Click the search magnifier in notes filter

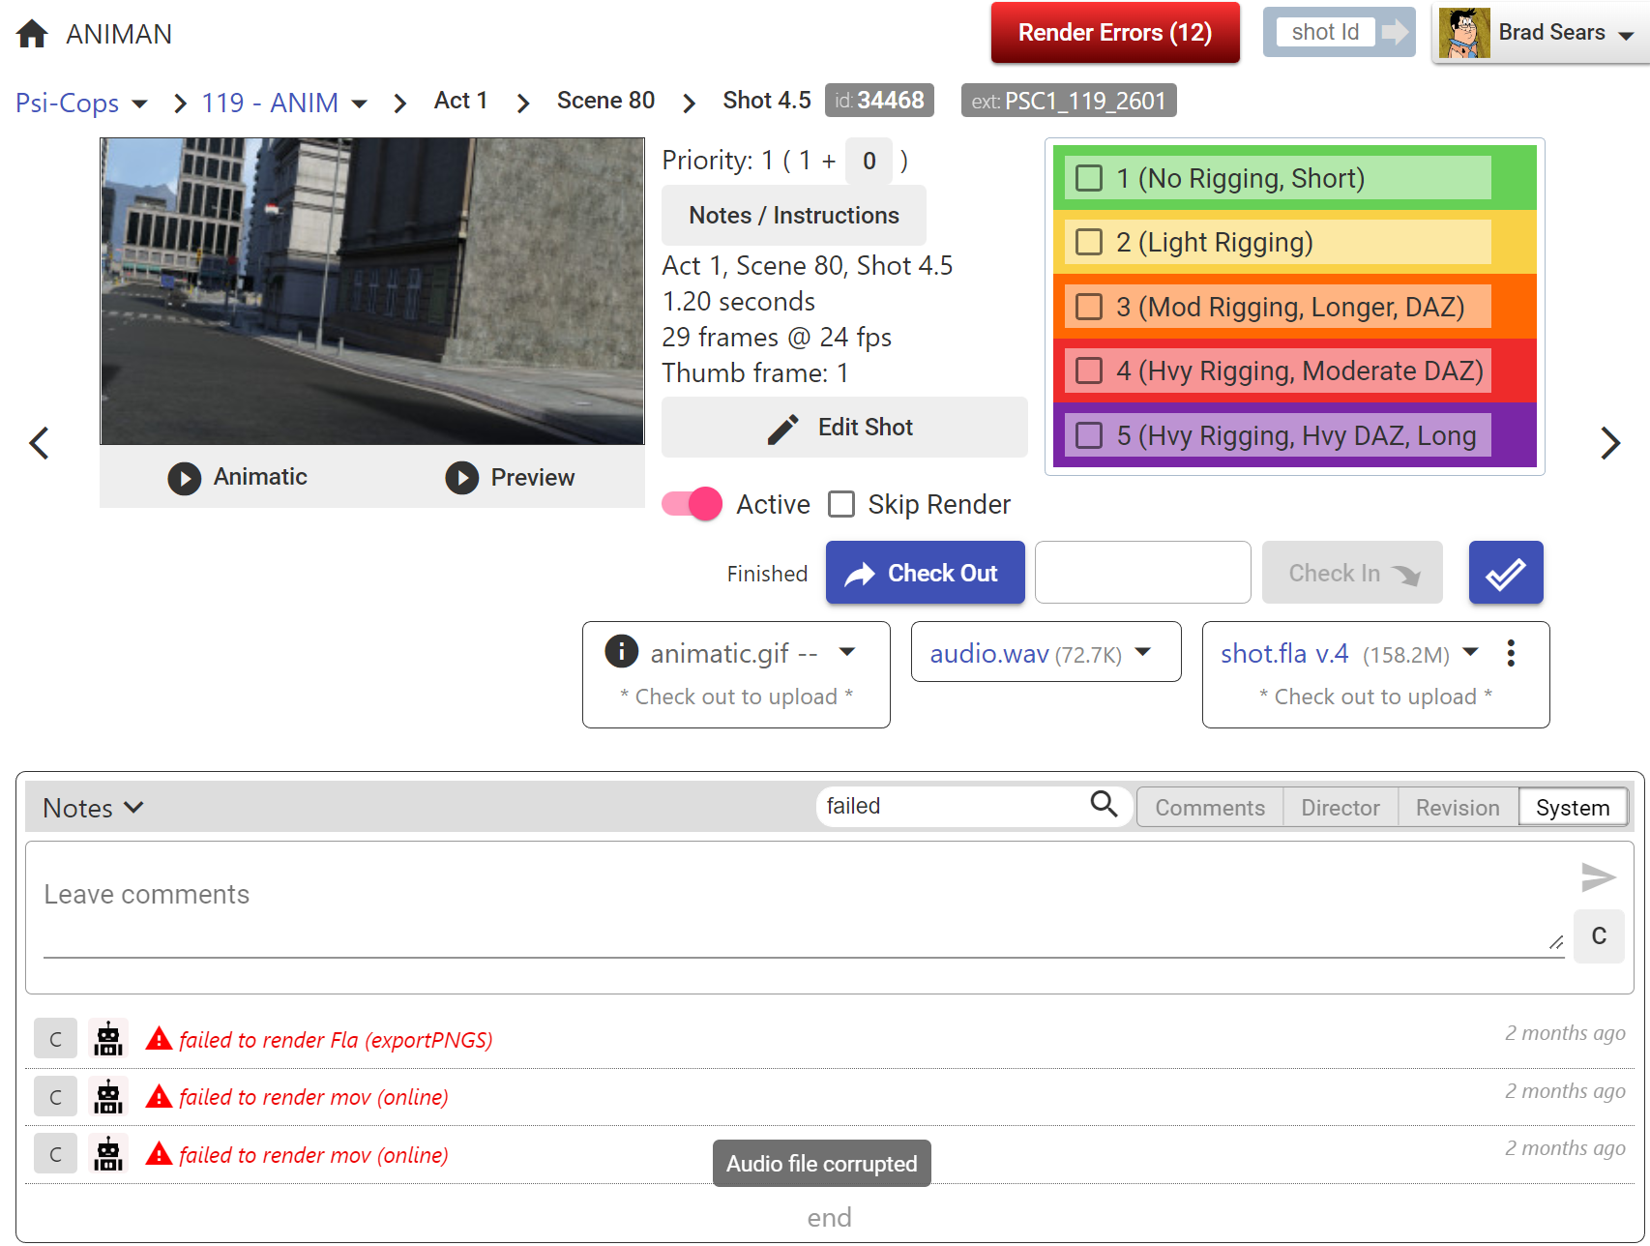[x=1104, y=804]
